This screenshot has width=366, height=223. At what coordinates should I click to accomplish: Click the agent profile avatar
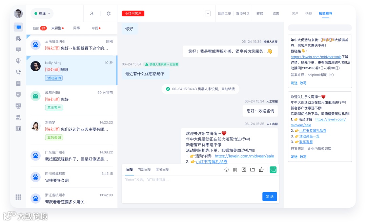pos(18,14)
